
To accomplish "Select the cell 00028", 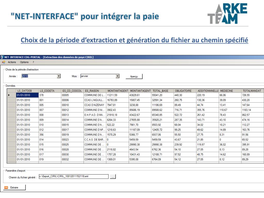I will (x=72, y=150).
